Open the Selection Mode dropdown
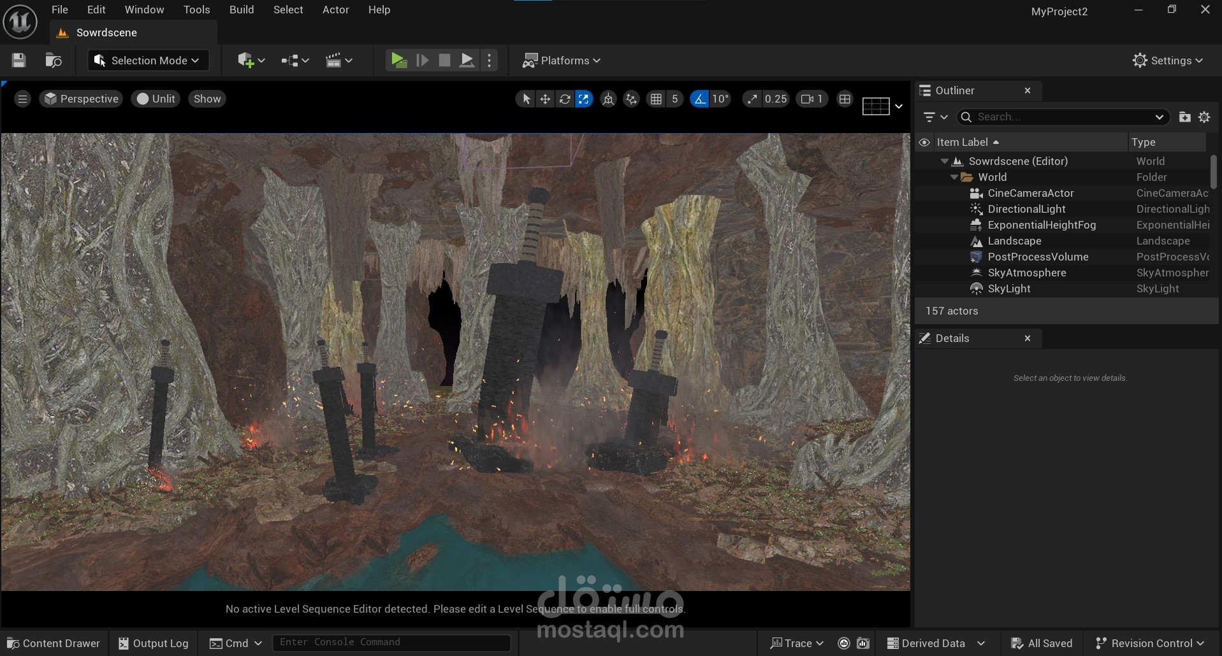The width and height of the screenshot is (1222, 656). click(148, 61)
